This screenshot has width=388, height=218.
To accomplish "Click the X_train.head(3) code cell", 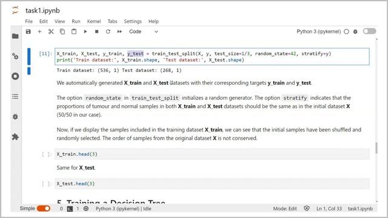I will click(212, 154).
